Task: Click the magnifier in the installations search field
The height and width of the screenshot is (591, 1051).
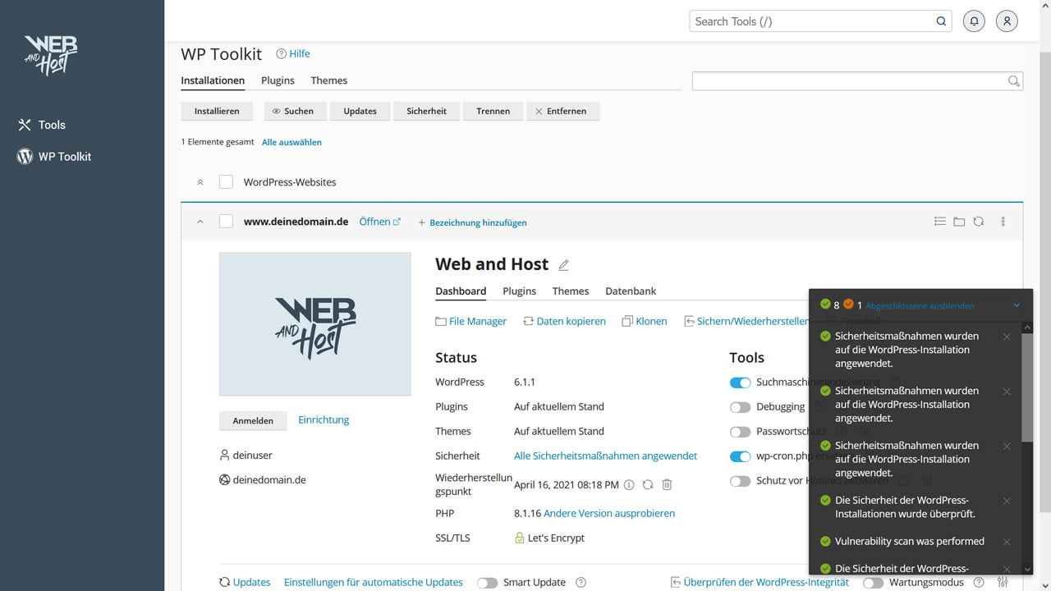Action: (1013, 80)
